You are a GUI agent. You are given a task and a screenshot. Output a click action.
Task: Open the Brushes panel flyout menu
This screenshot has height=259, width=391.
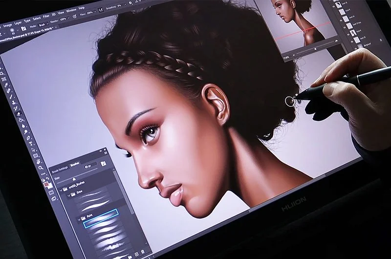(106, 153)
